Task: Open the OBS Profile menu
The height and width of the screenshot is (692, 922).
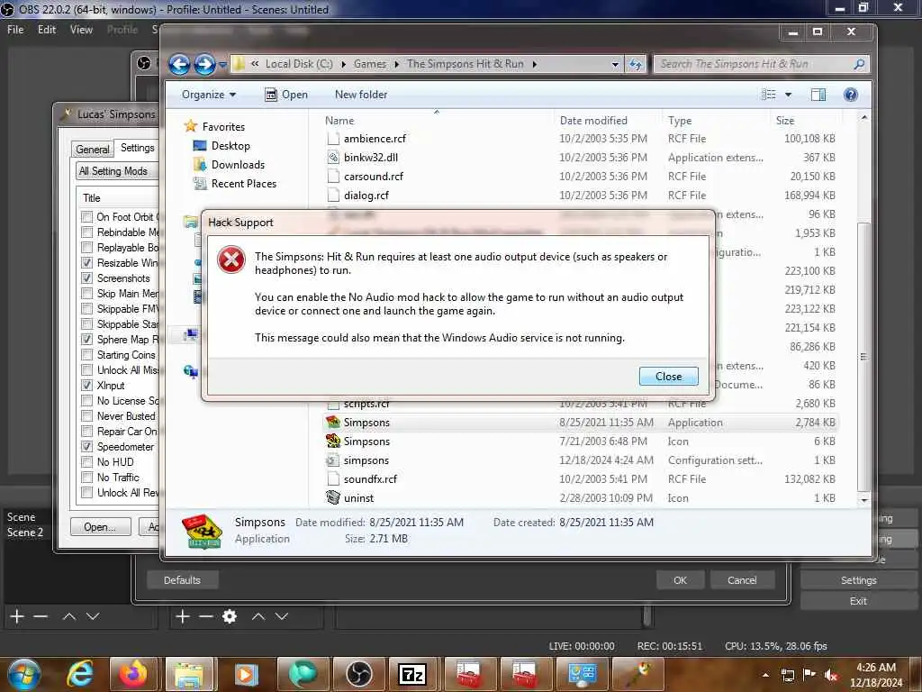Action: click(x=122, y=30)
